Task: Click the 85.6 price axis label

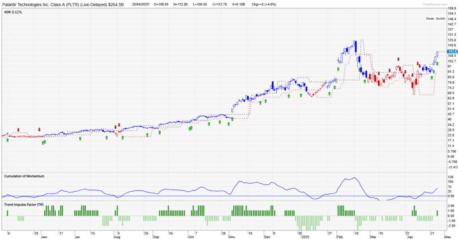Action: click(x=451, y=77)
